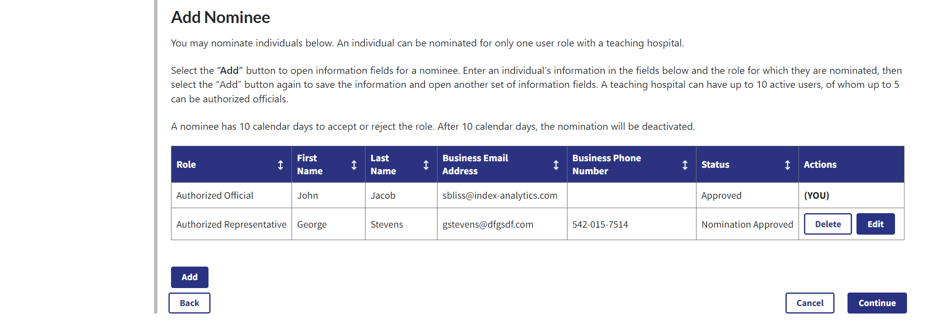Select the gstevens@dfgsdf.com email cell
Image resolution: width=931 pixels, height=327 pixels.
[487, 225]
